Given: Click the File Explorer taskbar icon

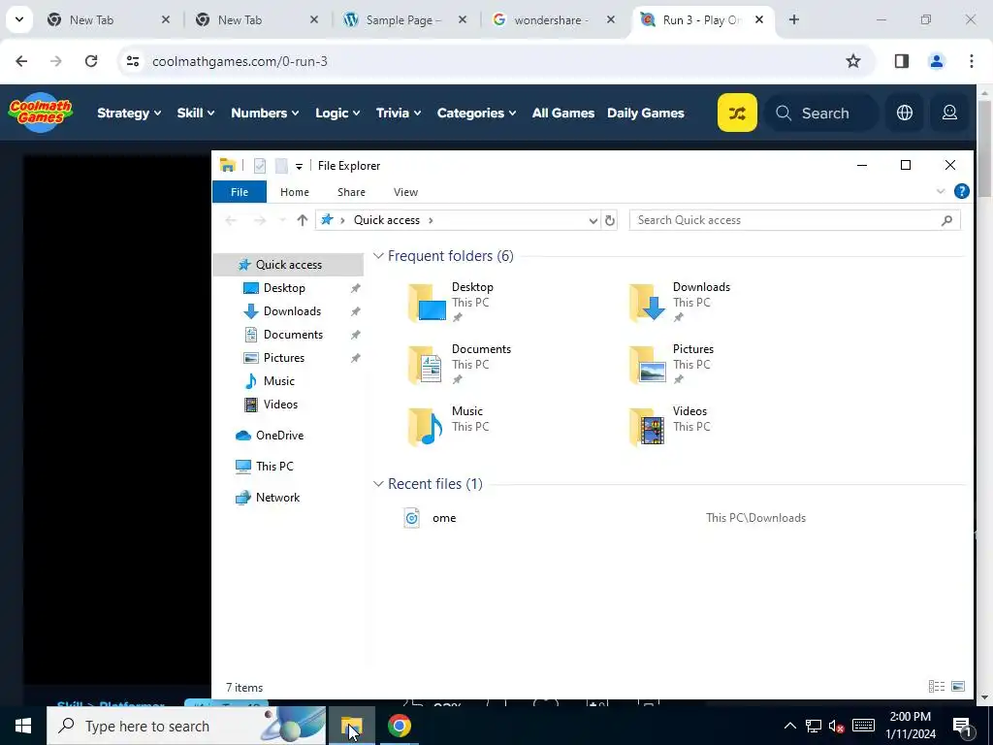Looking at the screenshot, I should pos(351,726).
